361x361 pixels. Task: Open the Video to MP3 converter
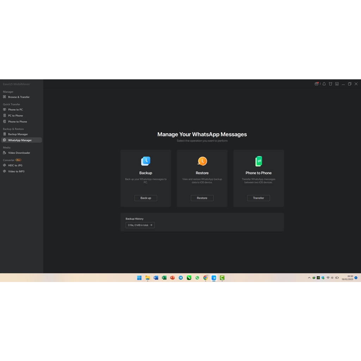16,171
